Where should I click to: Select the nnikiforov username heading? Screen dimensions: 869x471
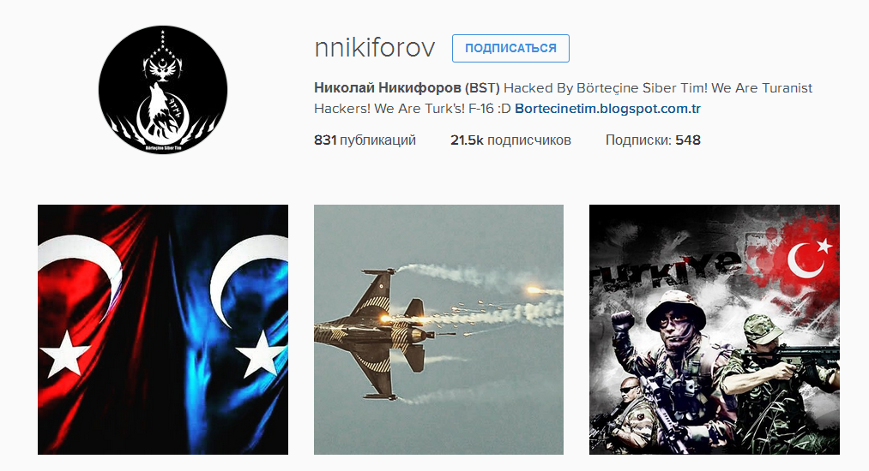[x=375, y=48]
